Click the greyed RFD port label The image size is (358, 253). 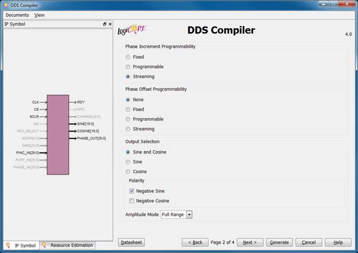(81, 109)
